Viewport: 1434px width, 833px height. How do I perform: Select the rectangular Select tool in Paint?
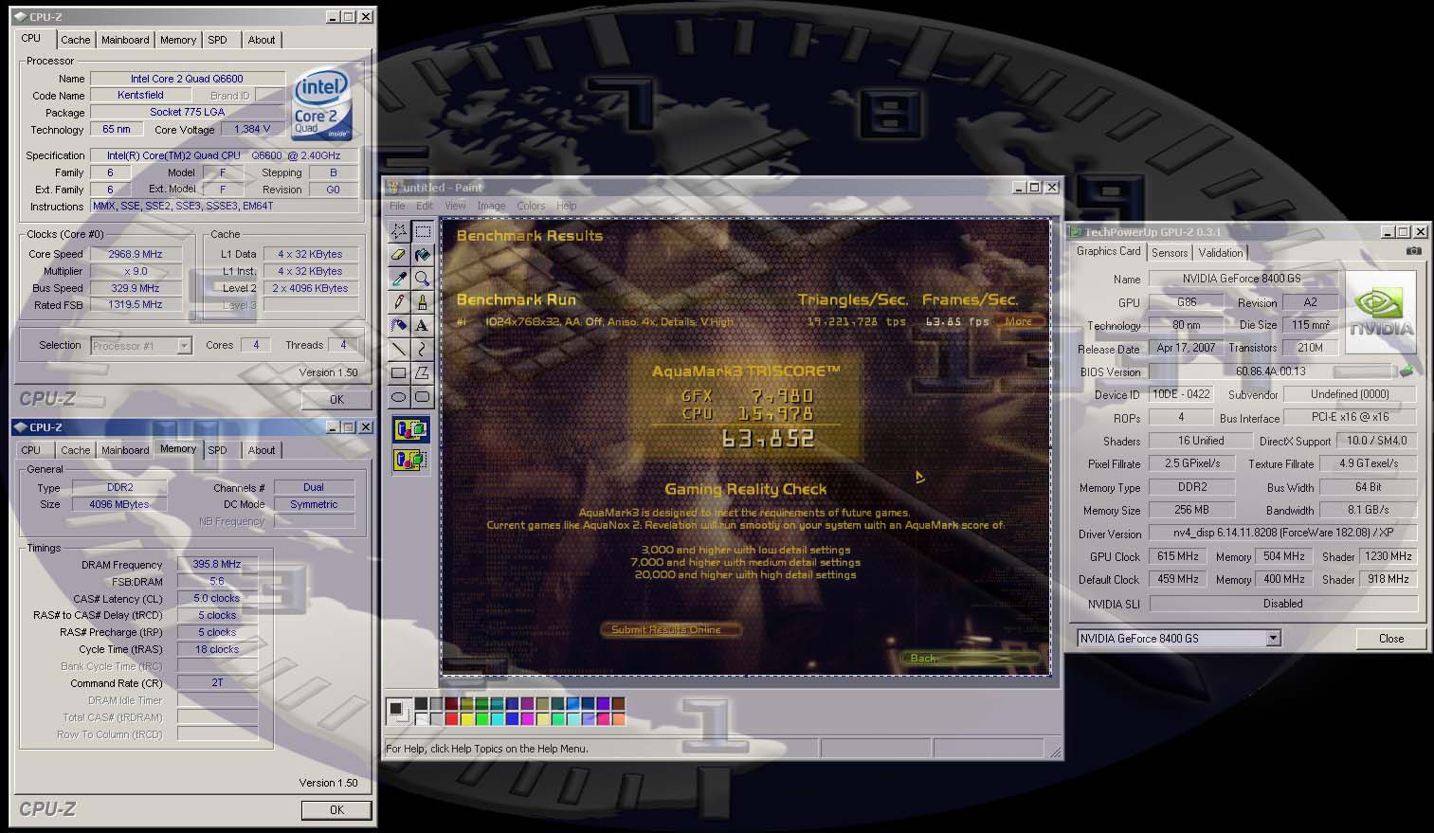[x=423, y=231]
